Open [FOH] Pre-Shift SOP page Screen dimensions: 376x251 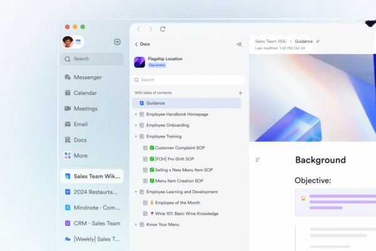[x=175, y=159]
